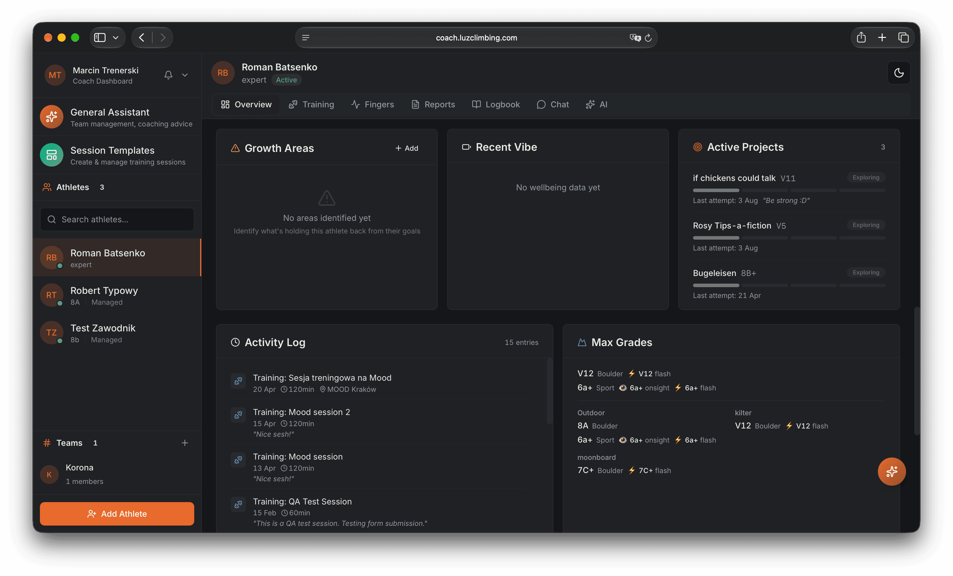Open the Fingers tab

coord(372,104)
